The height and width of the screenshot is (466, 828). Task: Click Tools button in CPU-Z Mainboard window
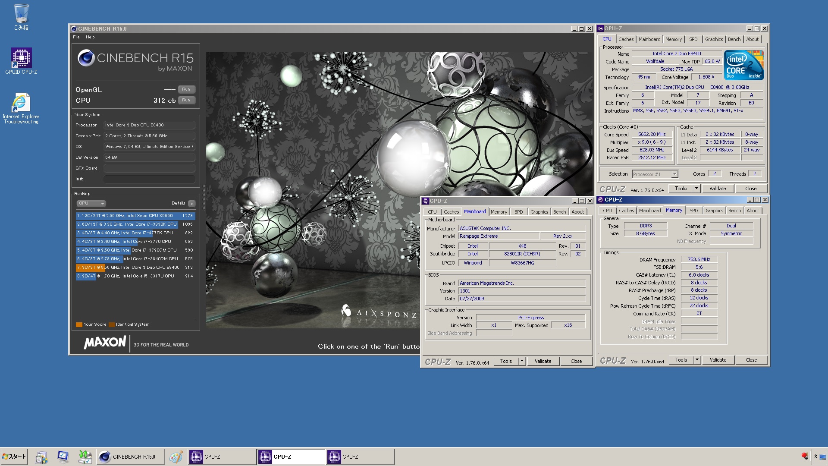506,361
